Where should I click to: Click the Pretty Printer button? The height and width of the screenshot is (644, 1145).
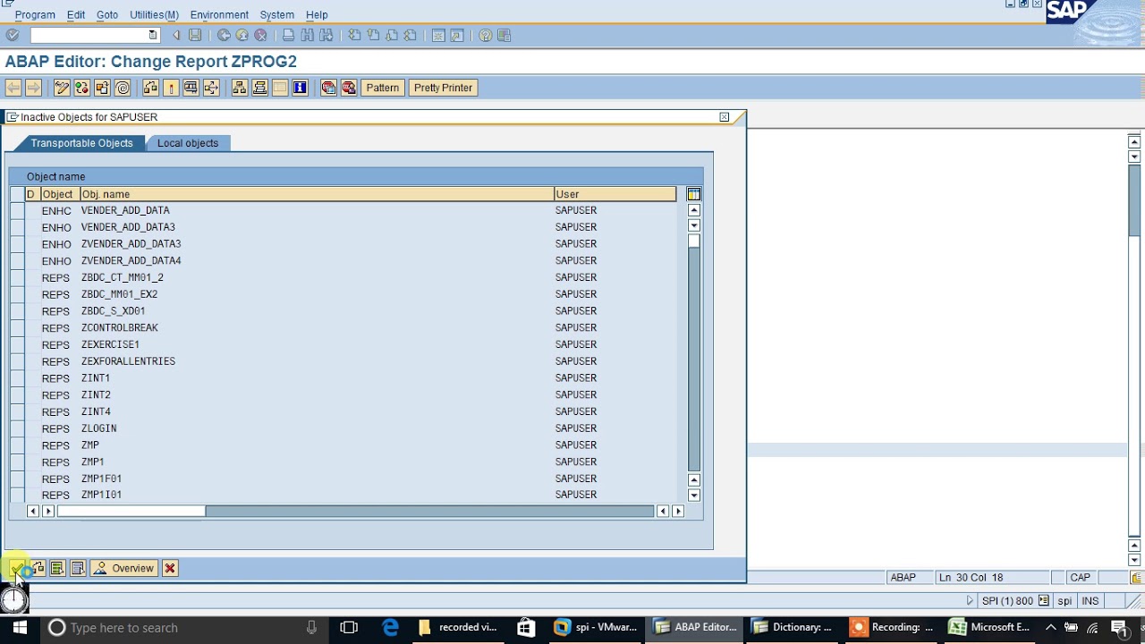(x=443, y=88)
